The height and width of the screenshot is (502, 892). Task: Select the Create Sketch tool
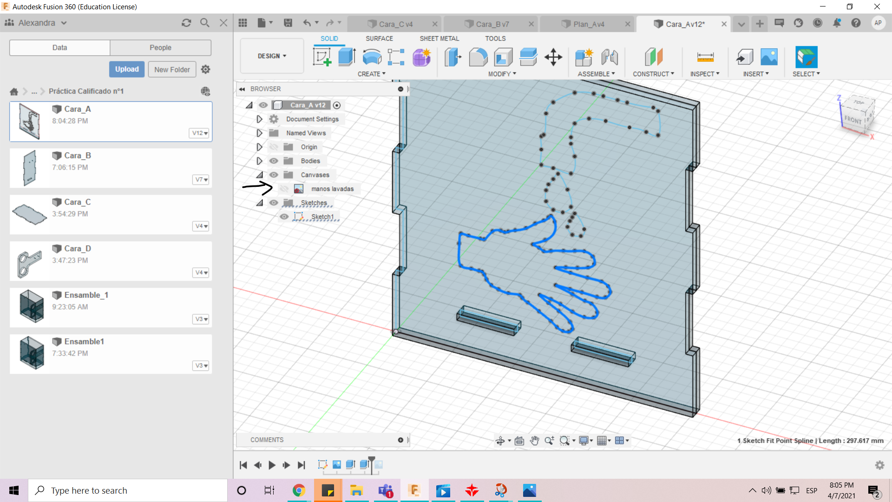point(321,56)
